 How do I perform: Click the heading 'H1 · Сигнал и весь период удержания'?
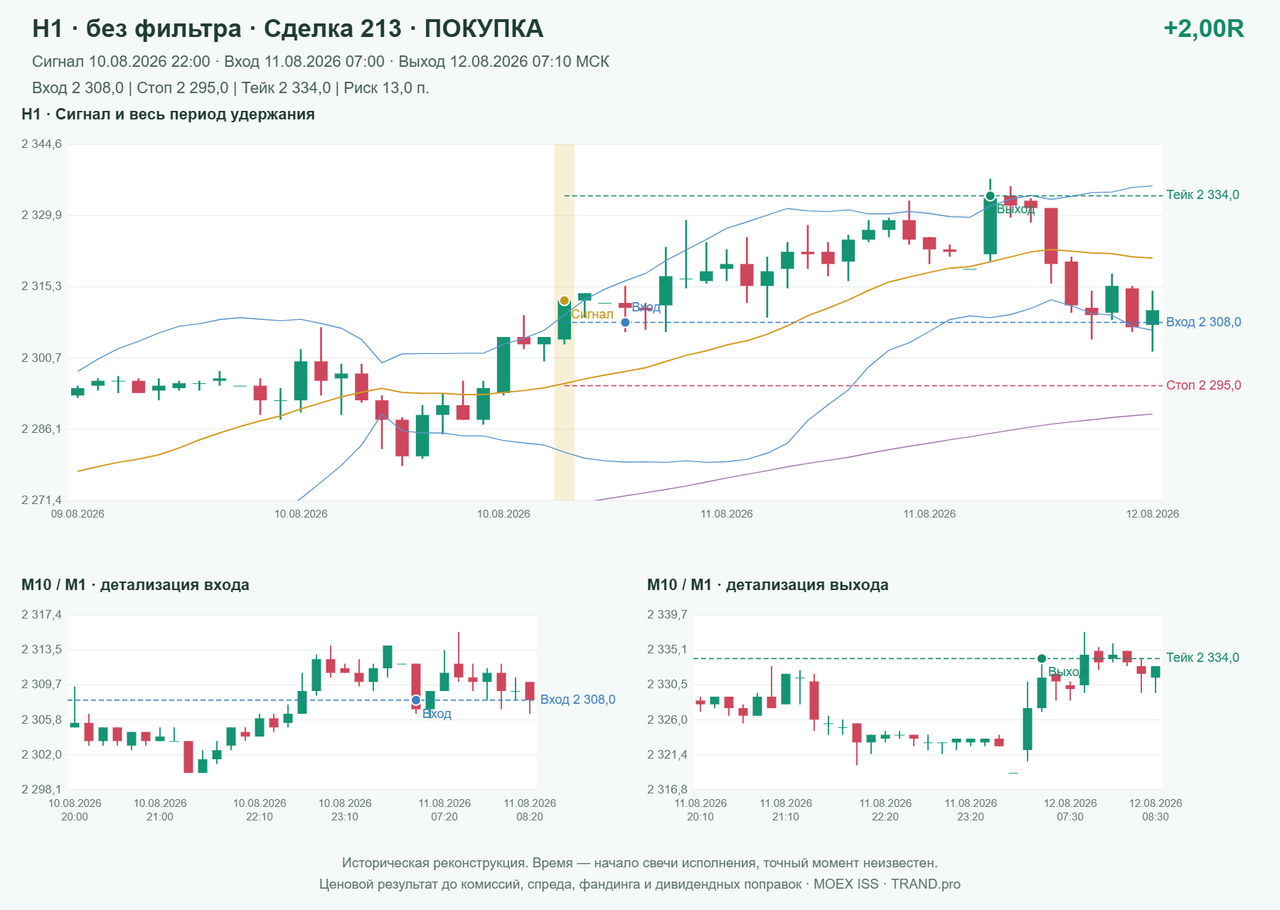[x=168, y=114]
